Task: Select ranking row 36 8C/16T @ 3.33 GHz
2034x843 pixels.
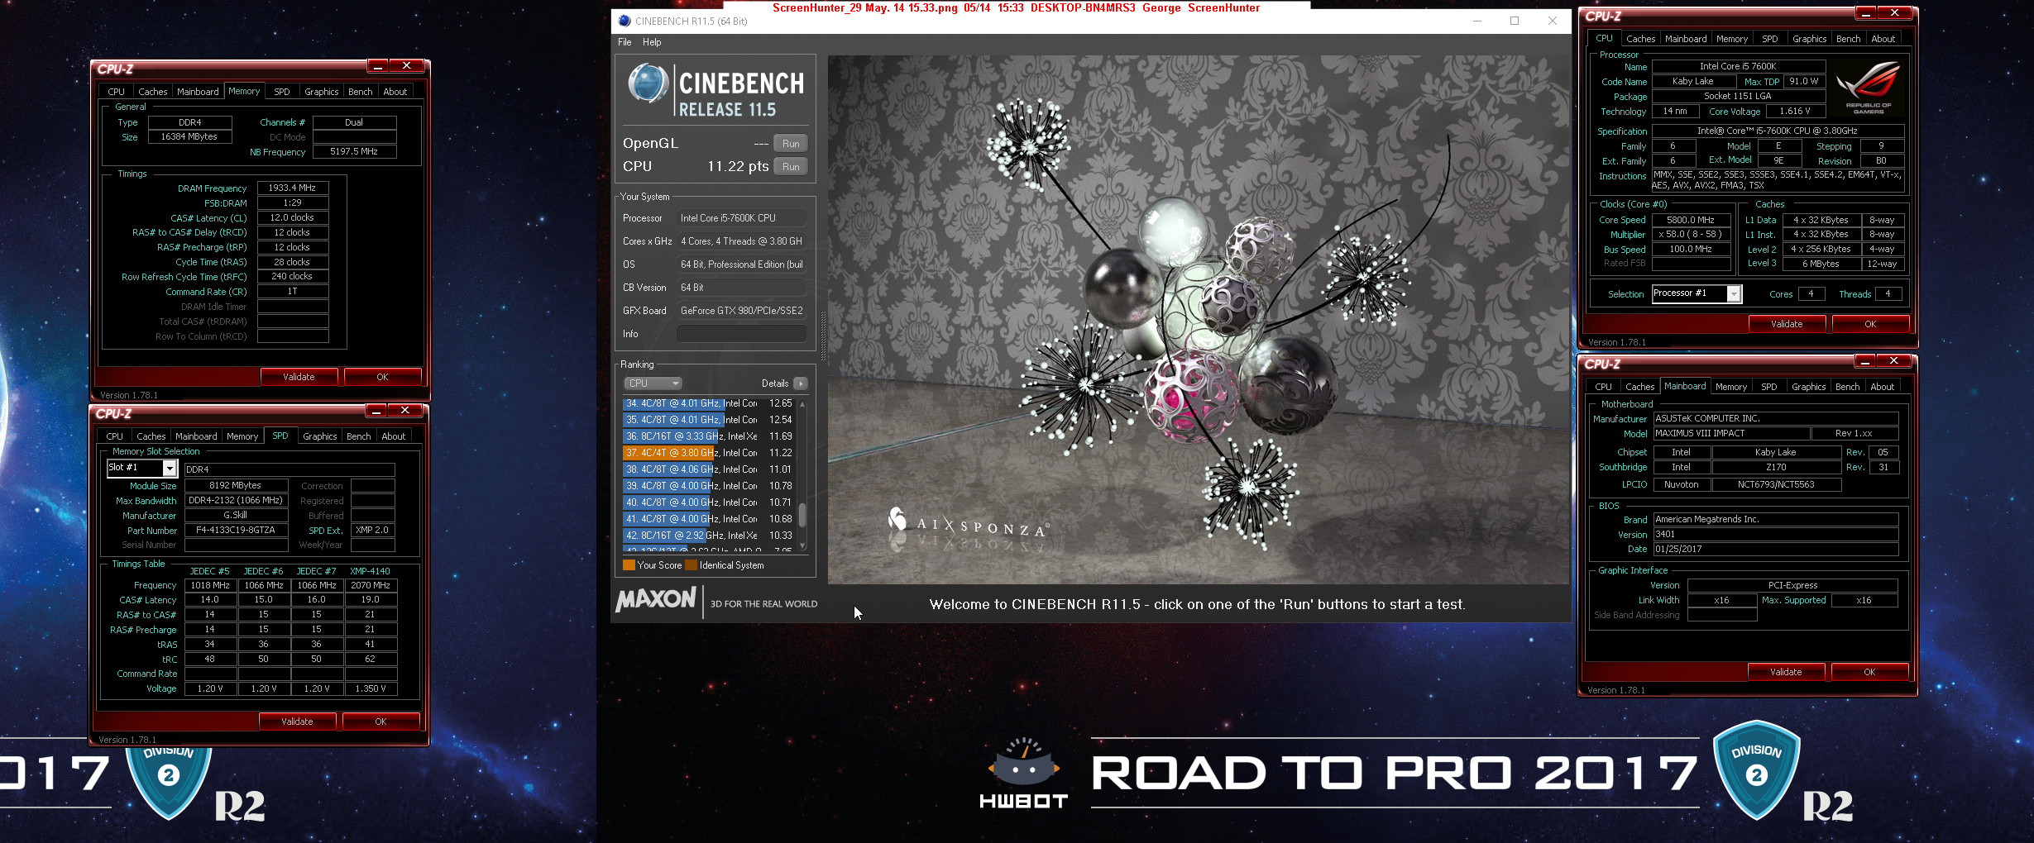Action: point(708,436)
